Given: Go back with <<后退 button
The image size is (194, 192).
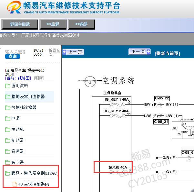Looking at the screenshot, I should tap(53, 24).
